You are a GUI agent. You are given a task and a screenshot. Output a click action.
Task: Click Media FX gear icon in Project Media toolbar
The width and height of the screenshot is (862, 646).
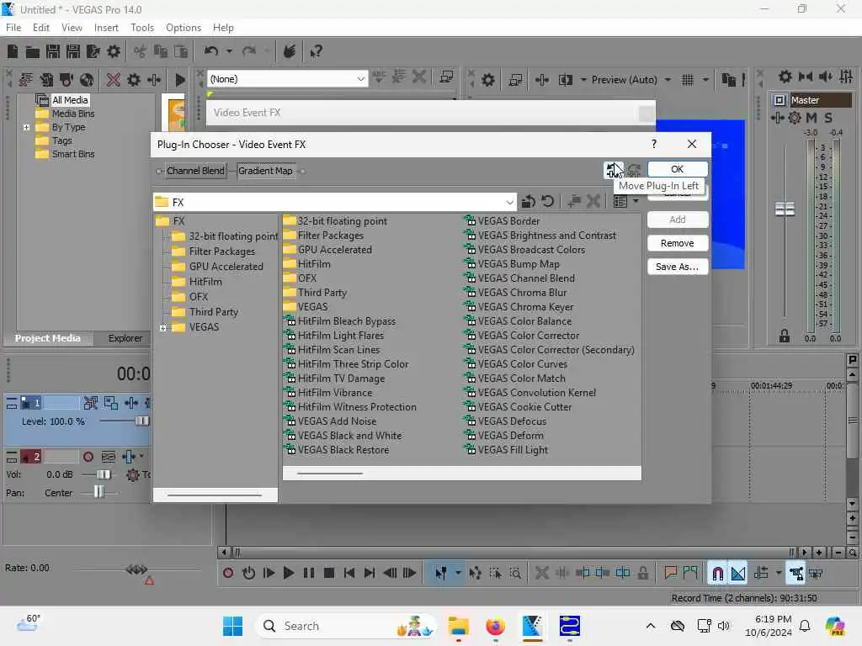(x=134, y=80)
